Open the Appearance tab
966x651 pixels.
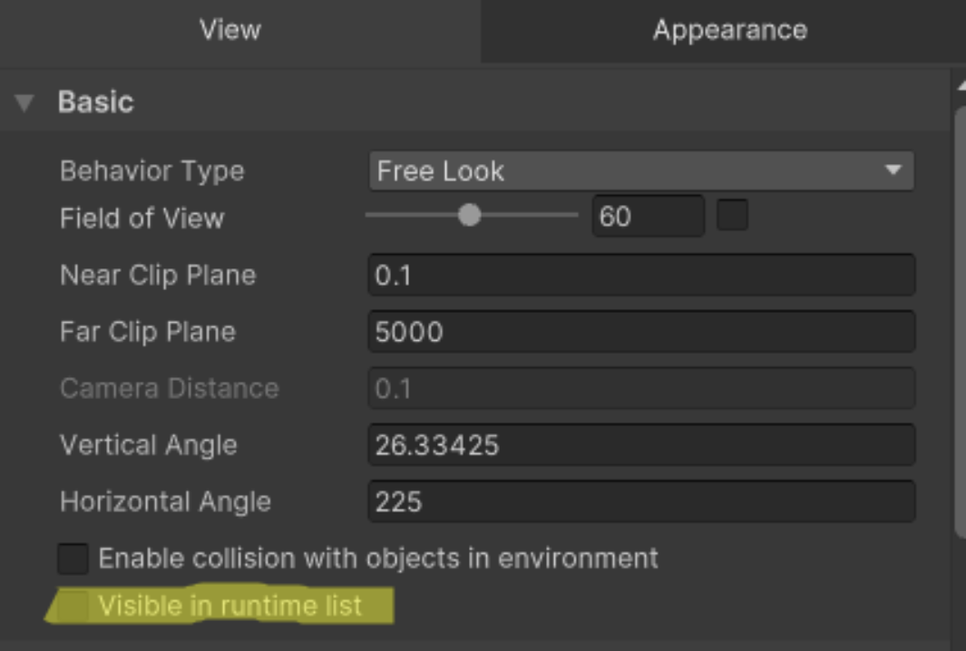(x=729, y=30)
